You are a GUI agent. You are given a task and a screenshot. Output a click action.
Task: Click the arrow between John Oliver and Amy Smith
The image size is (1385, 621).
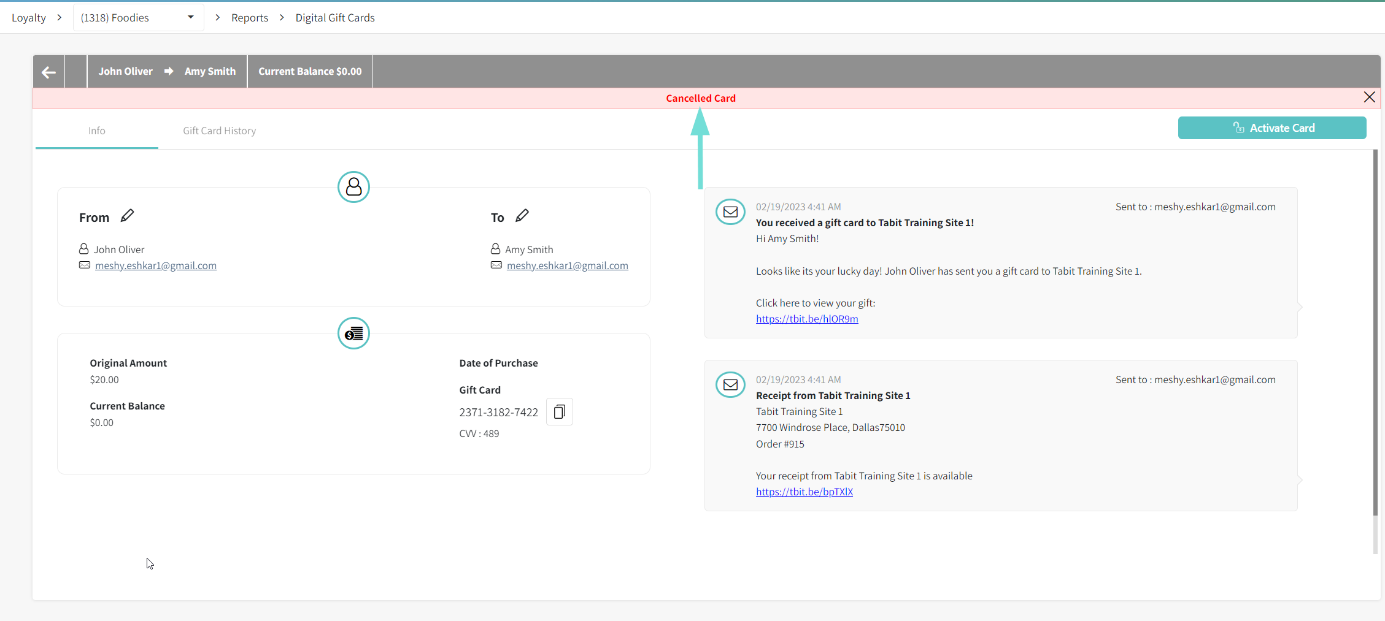pos(169,71)
